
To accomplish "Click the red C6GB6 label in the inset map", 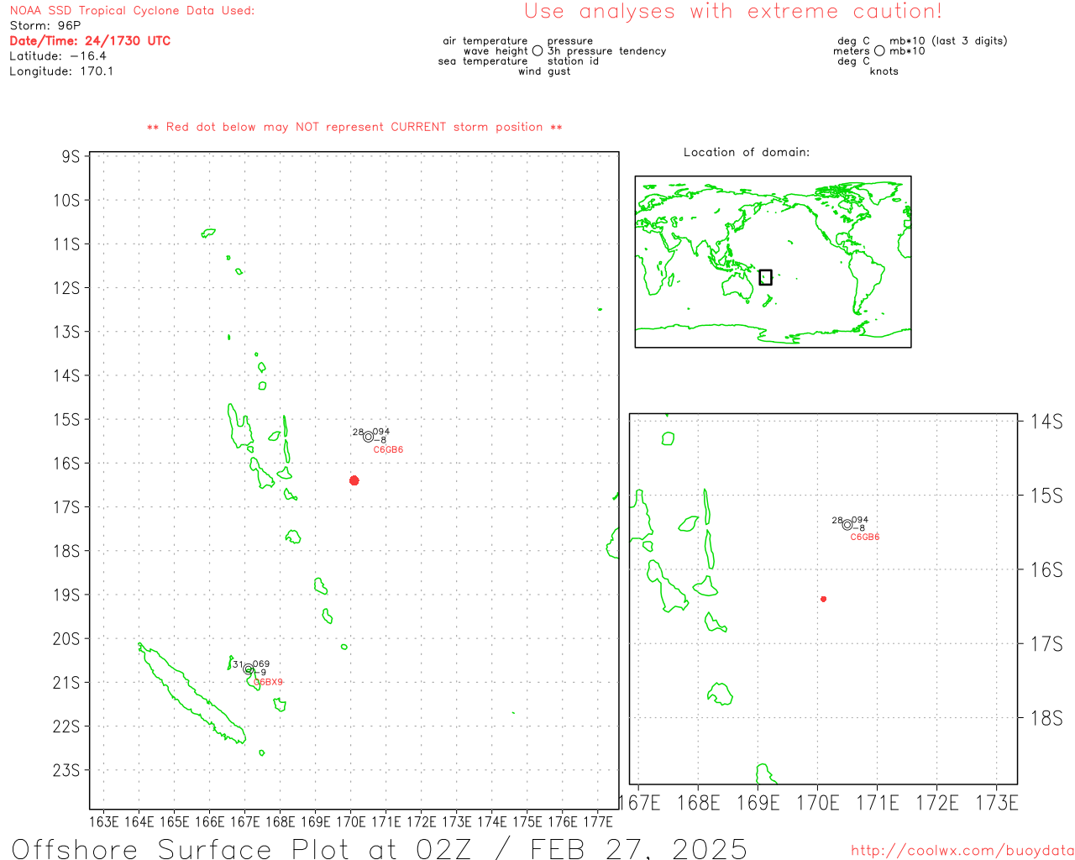I will pos(865,537).
